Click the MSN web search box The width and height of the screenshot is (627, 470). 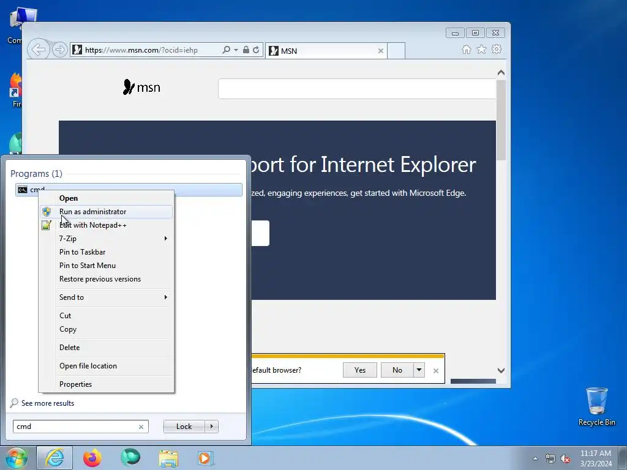[357, 89]
